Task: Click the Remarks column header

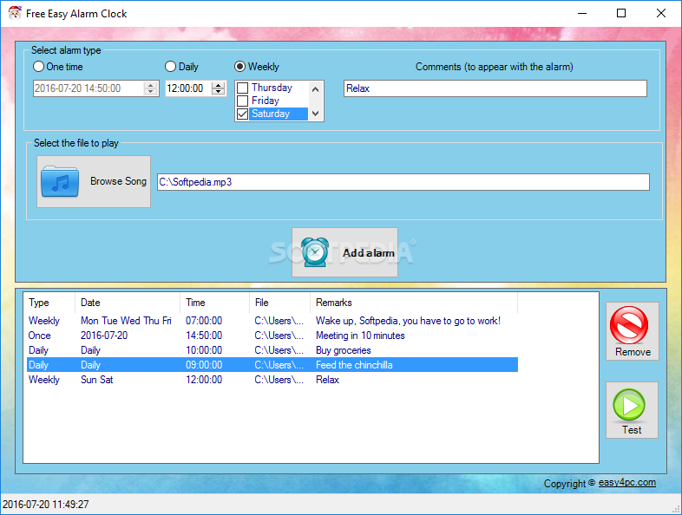Action: 414,303
